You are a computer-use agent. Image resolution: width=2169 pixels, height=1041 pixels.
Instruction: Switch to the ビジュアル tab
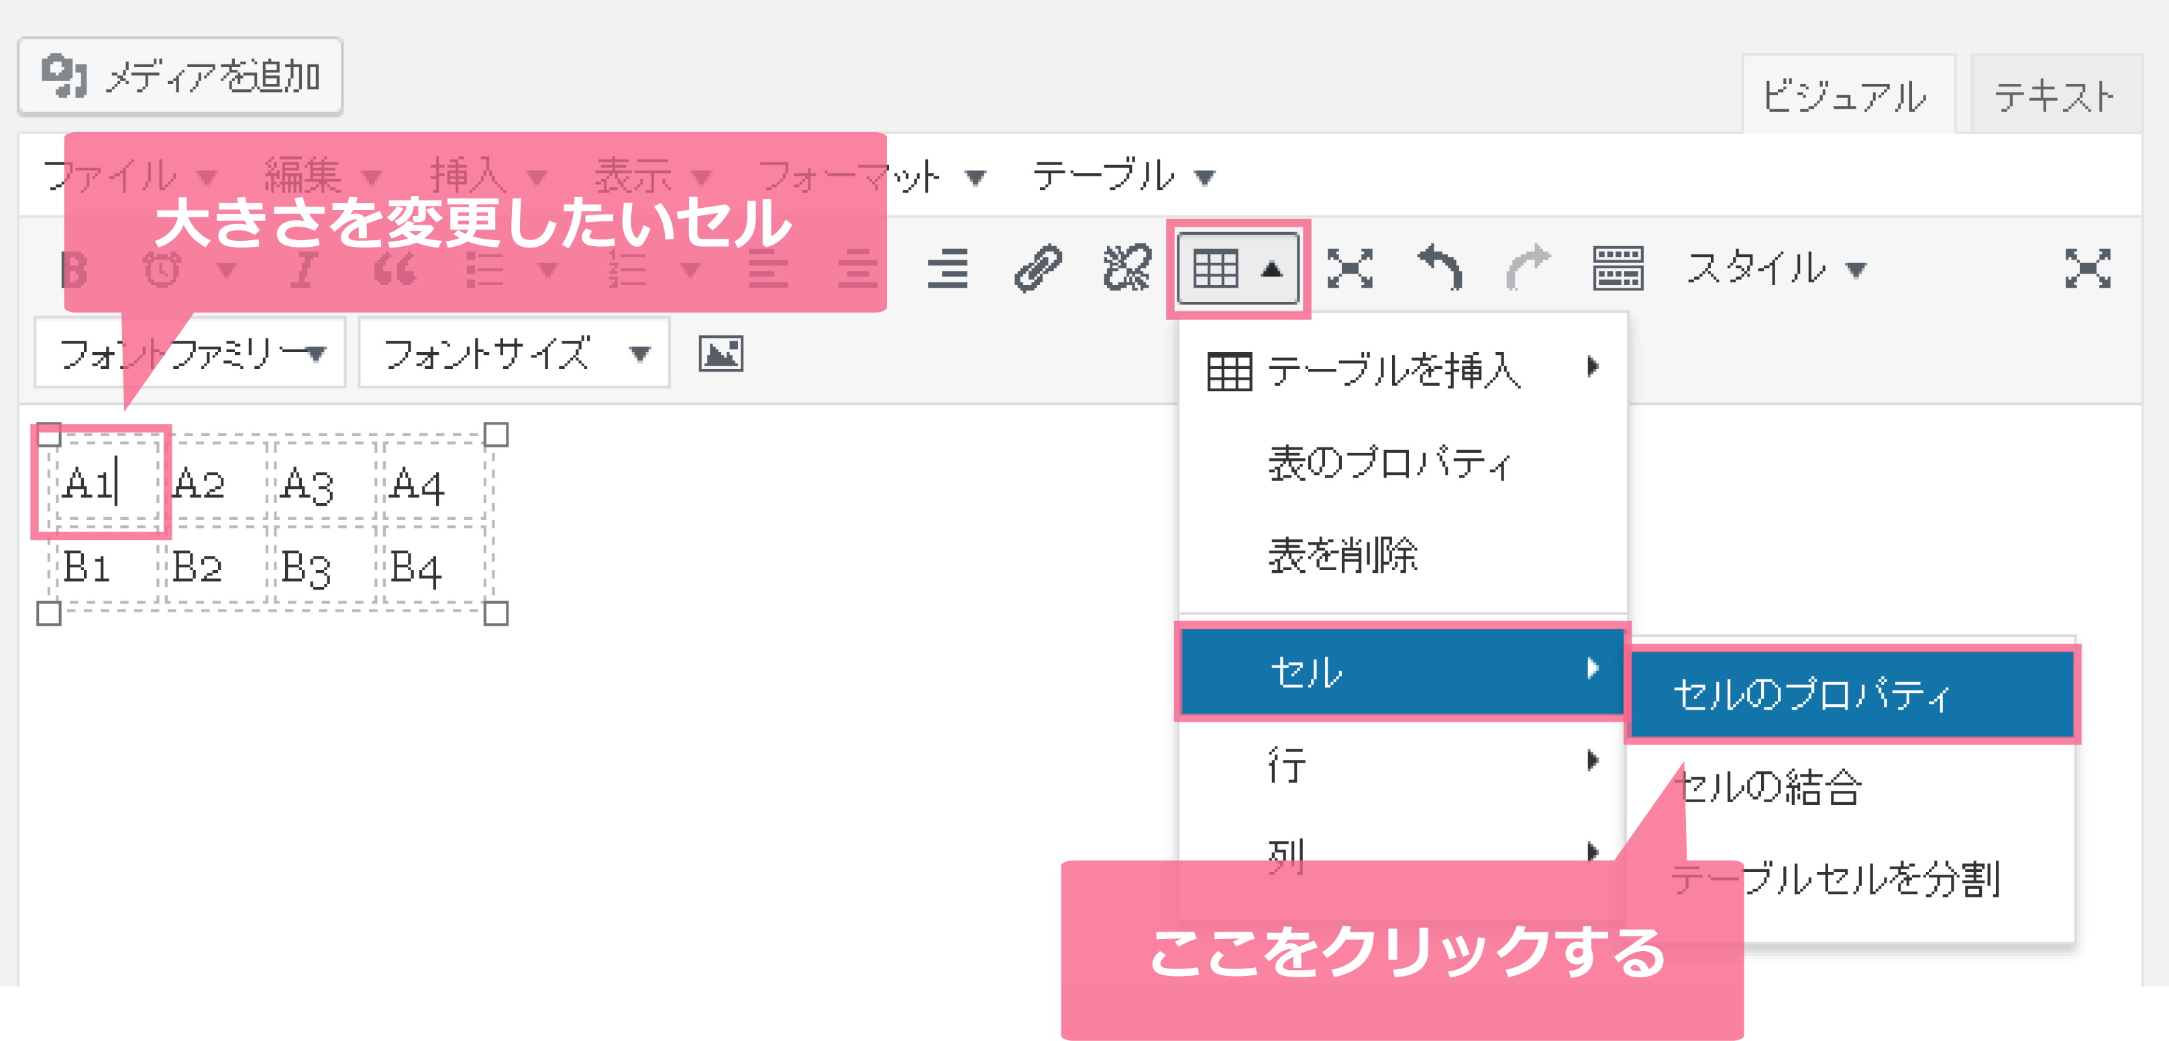[x=1848, y=95]
